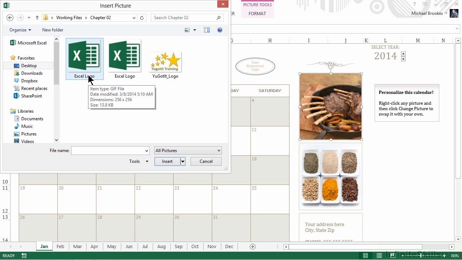Expand the address bar history dropdown
The width and height of the screenshot is (462, 260).
coord(134,18)
